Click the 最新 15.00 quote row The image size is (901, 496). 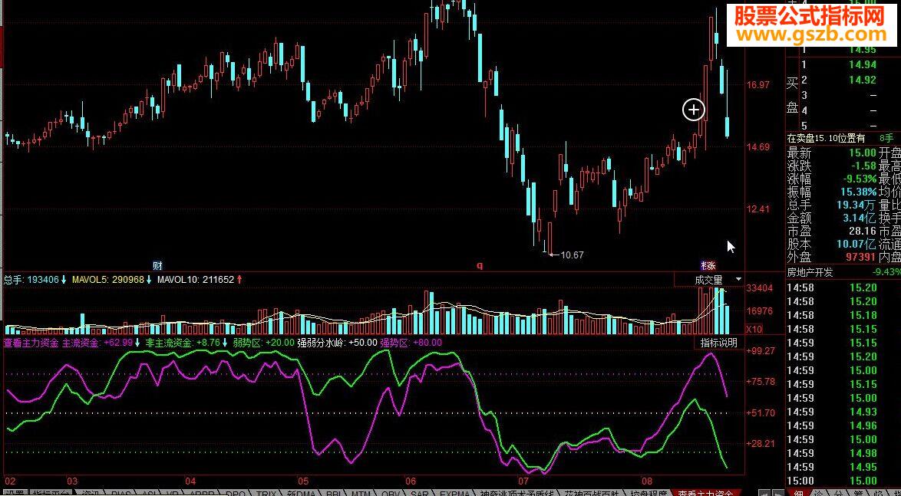click(x=832, y=153)
